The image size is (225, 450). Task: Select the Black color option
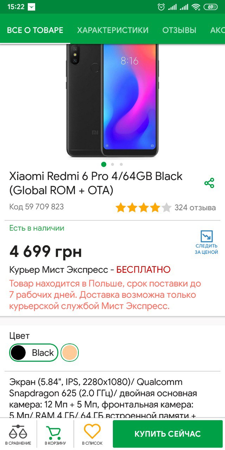34,353
